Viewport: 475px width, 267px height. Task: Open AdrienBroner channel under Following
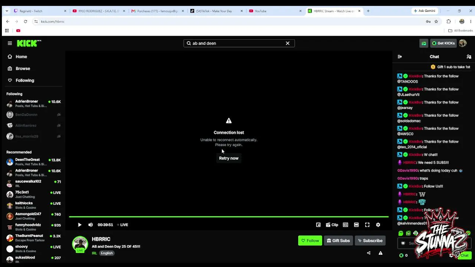click(x=34, y=103)
